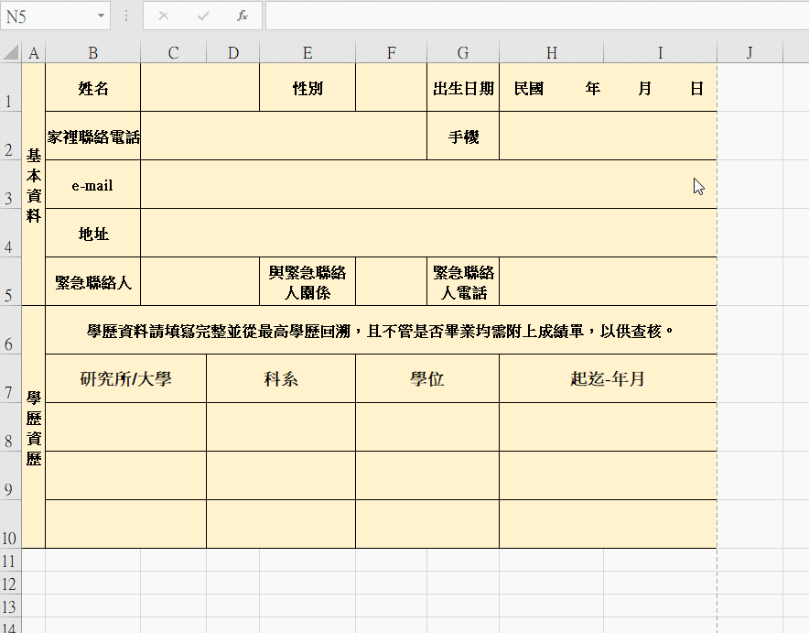The width and height of the screenshot is (809, 633).
Task: Click the 基本資料 vertical section cell
Action: (34, 185)
